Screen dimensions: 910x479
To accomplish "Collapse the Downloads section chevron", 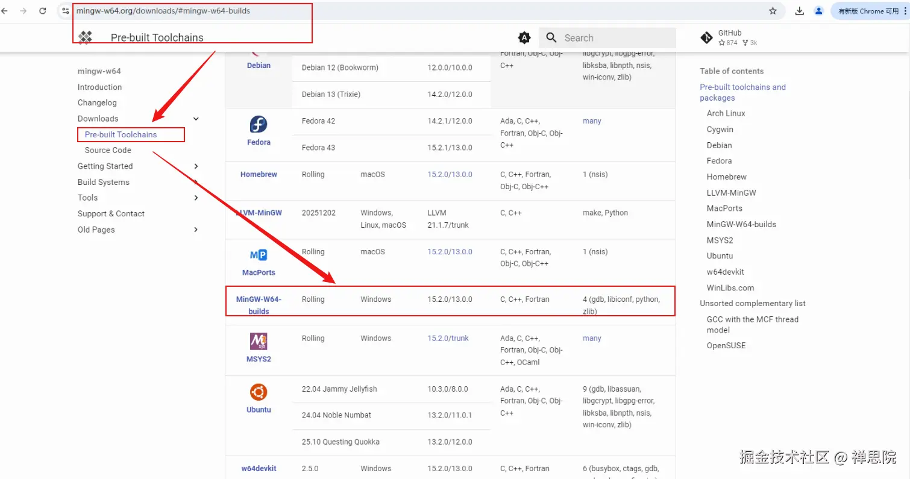I will pos(196,119).
